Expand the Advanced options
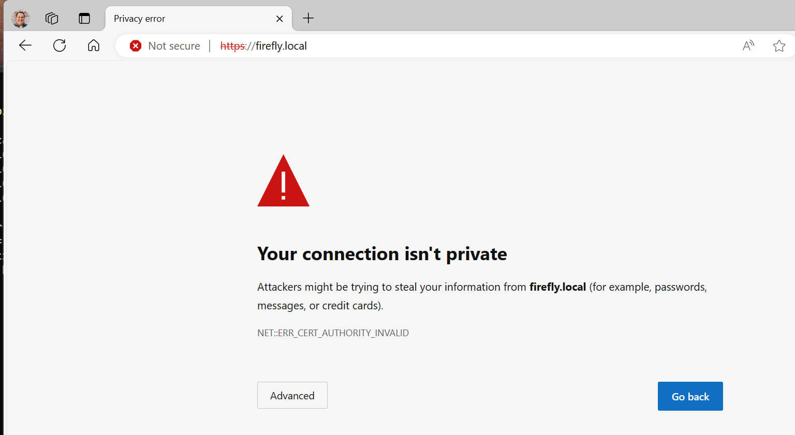795x435 pixels. tap(292, 396)
